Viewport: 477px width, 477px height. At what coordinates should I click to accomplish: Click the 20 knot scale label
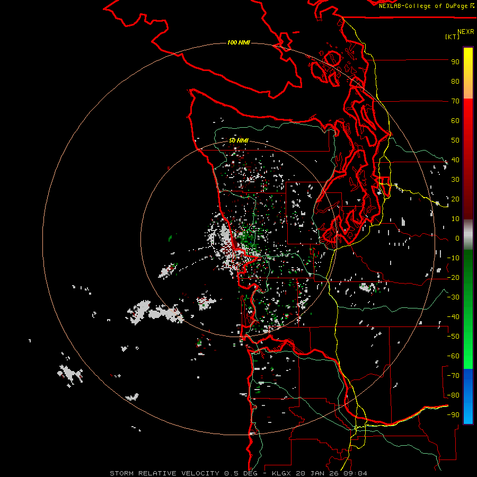pyautogui.click(x=455, y=199)
